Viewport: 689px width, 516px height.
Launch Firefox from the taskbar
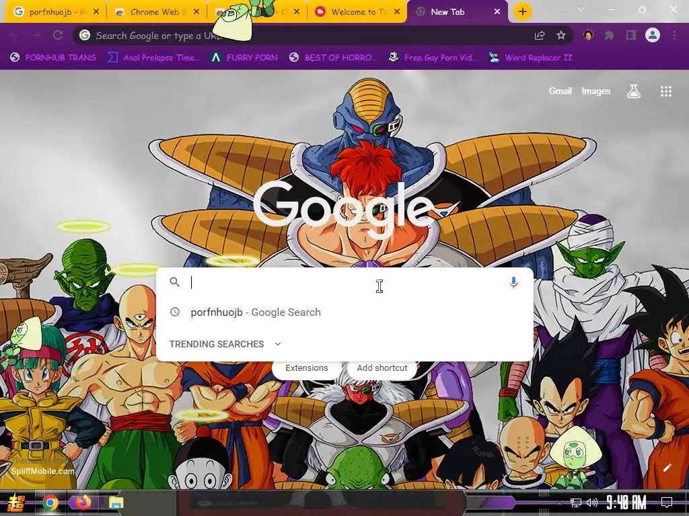pyautogui.click(x=83, y=503)
